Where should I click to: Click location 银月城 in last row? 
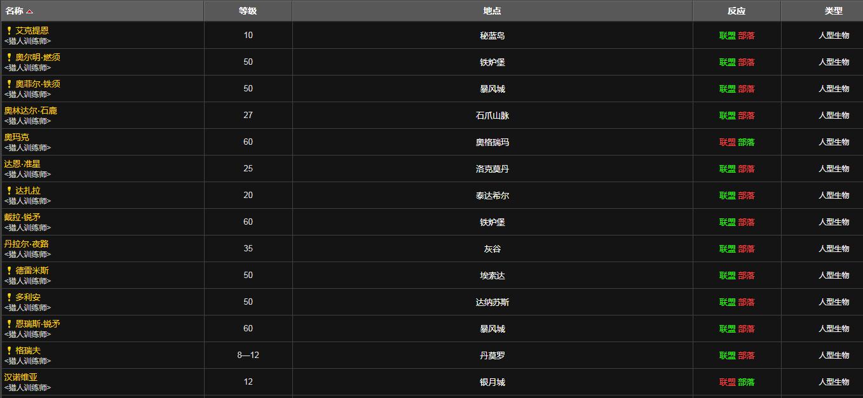click(492, 382)
